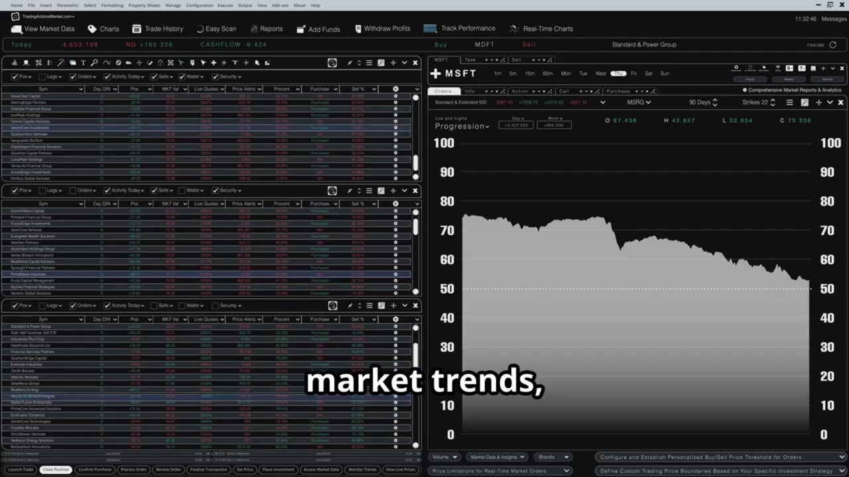
Task: Click the hamburger list icon in the top watchlist toolbar
Action: 369,63
